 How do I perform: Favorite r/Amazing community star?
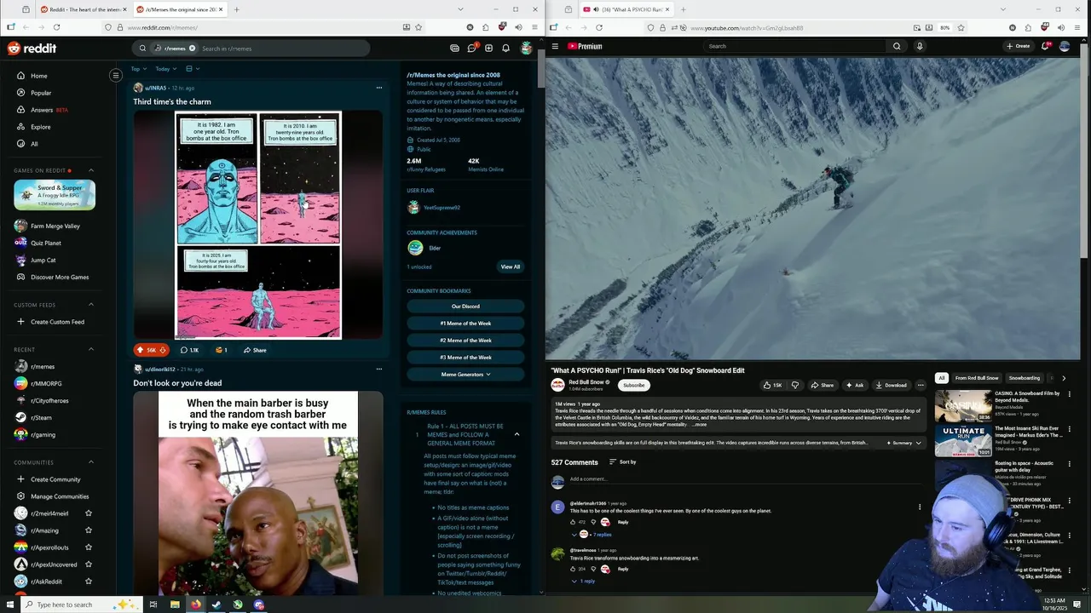89,530
